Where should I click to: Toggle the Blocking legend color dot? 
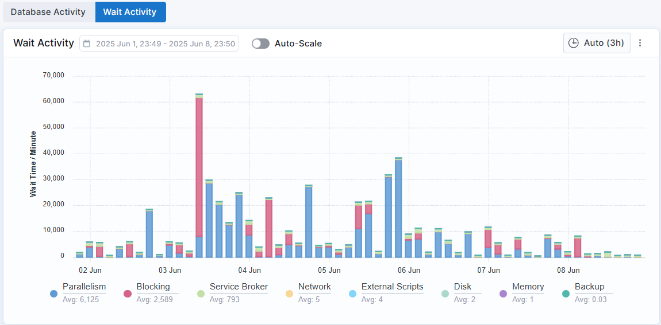tap(127, 293)
